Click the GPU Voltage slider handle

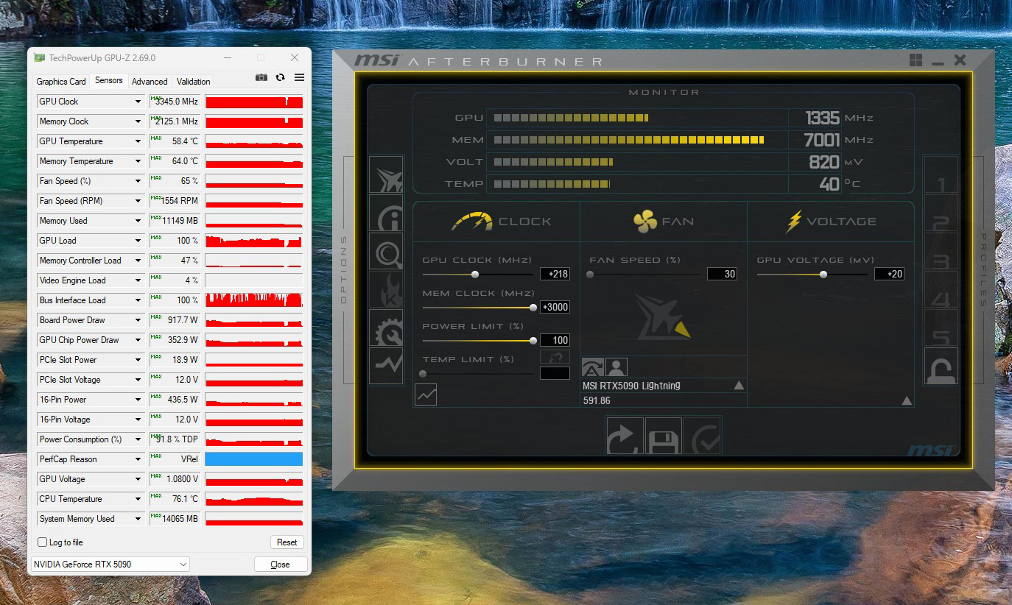823,275
